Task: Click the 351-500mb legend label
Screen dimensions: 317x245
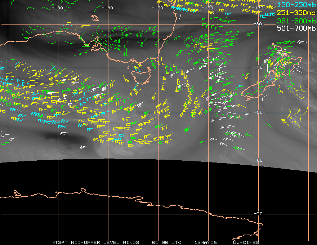Action: coord(296,21)
